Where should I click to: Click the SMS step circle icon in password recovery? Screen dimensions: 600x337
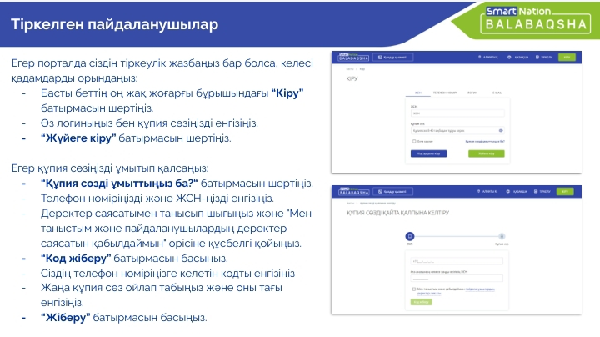click(x=409, y=237)
